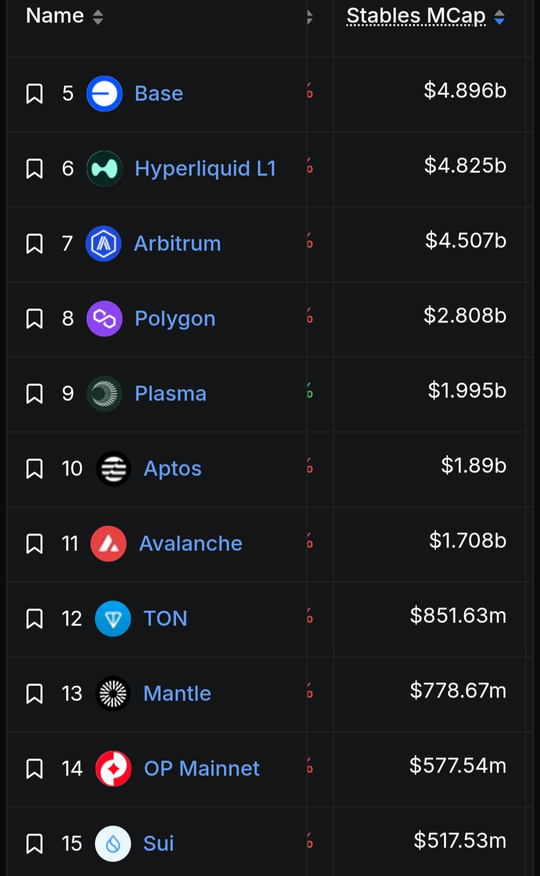This screenshot has height=876, width=540.
Task: Open the Sui chain link
Action: [158, 843]
